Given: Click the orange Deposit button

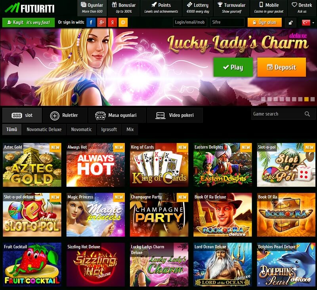Looking at the screenshot, I should click(281, 67).
